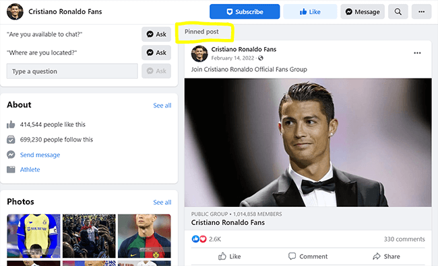Like the pinned post
Image resolution: width=438 pixels, height=266 pixels.
[229, 256]
